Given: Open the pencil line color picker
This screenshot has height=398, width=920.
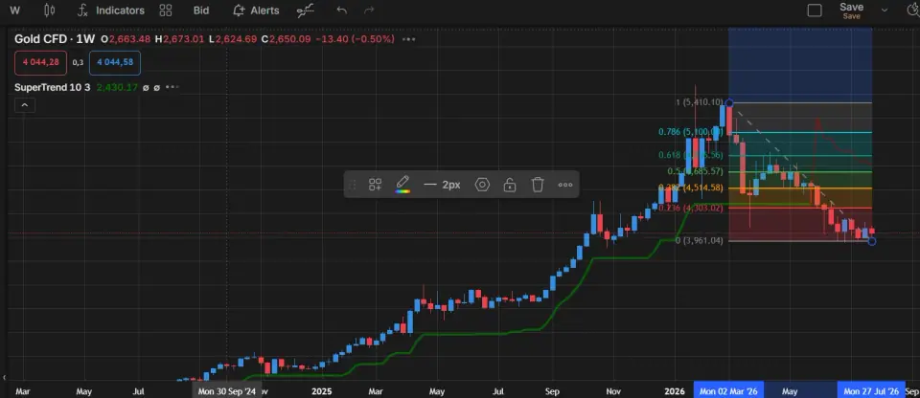Looking at the screenshot, I should coord(402,184).
